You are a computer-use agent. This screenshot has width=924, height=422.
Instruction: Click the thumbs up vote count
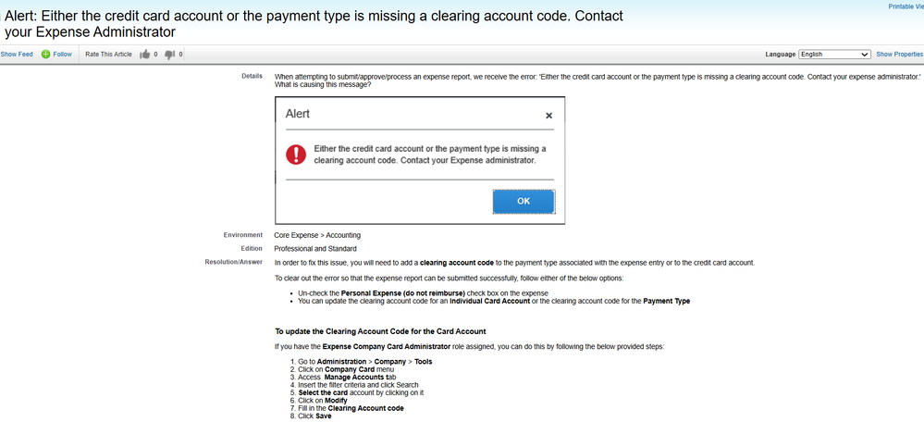click(x=155, y=55)
